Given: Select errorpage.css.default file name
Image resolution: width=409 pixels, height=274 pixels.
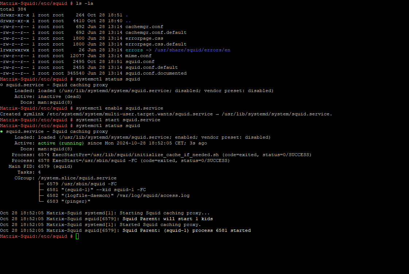Looking at the screenshot, I should (156, 44).
